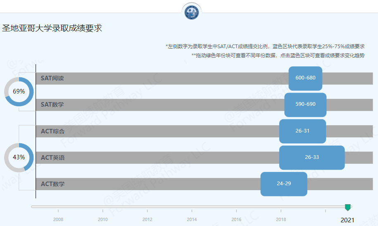The height and width of the screenshot is (226, 378).
Task: Click the SAT reading 600-680 block
Action: pos(305,79)
